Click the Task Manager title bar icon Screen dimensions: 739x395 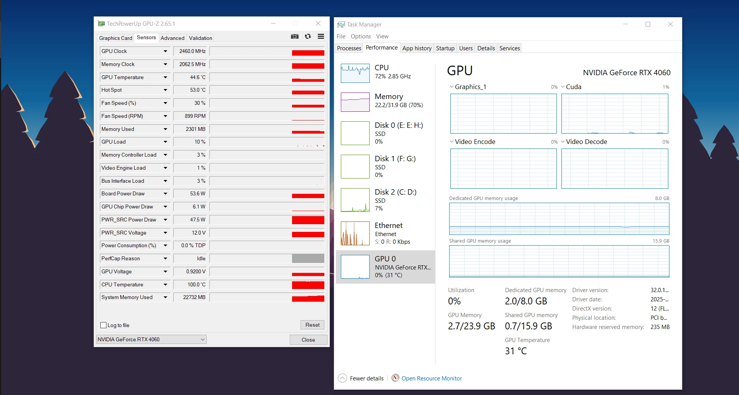coord(341,25)
